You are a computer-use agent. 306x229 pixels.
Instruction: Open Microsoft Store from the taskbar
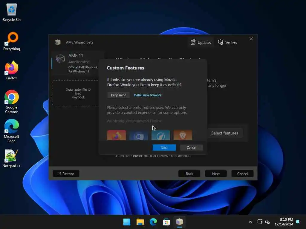166,222
